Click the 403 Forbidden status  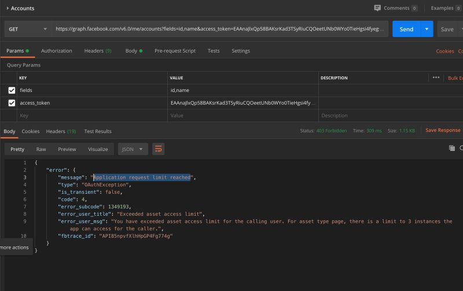click(x=331, y=130)
